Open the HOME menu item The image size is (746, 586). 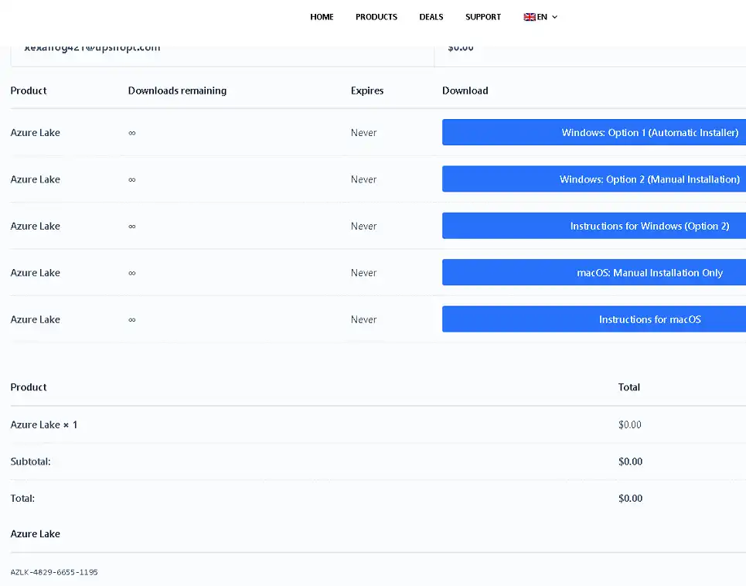322,17
